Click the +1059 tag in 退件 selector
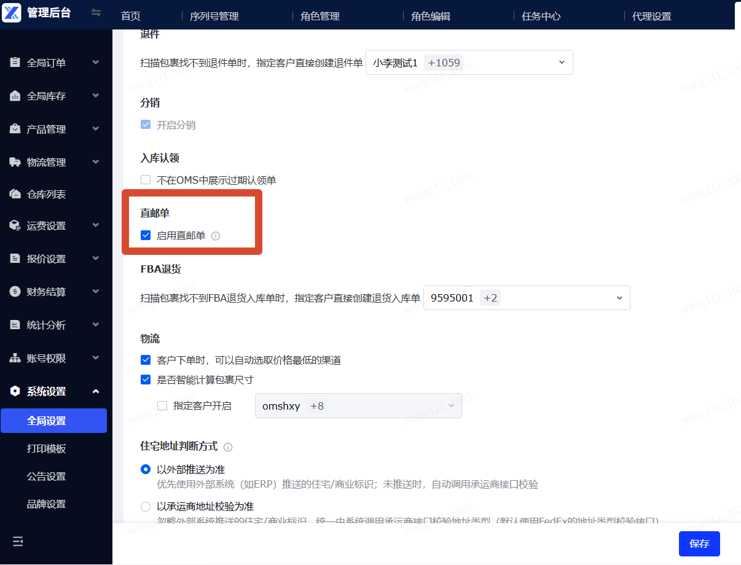Screen dimensions: 741x565 444,63
